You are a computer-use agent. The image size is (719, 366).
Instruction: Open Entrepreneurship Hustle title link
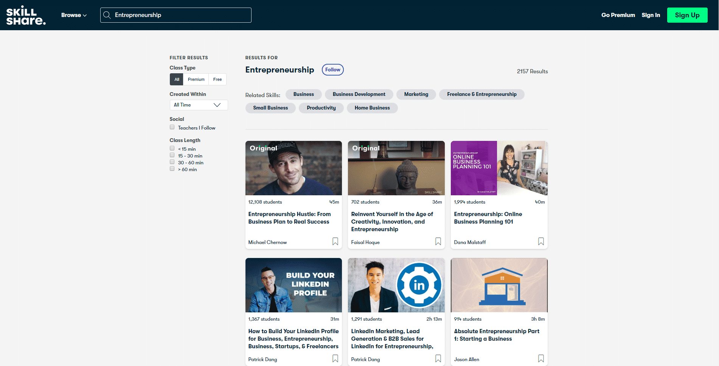pyautogui.click(x=289, y=218)
